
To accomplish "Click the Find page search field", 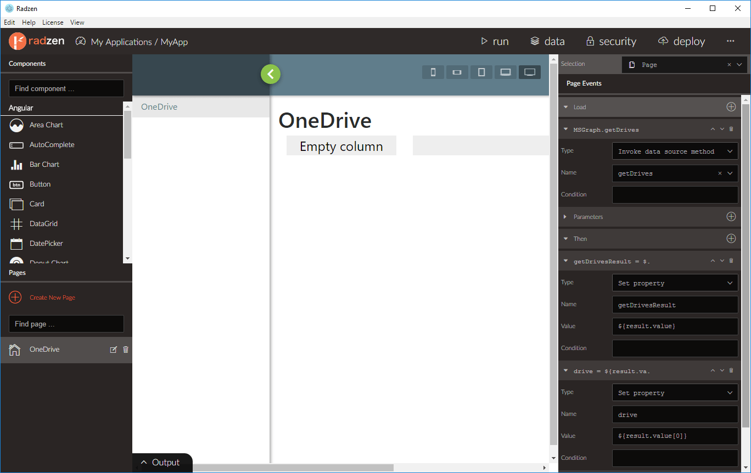I will pos(66,324).
